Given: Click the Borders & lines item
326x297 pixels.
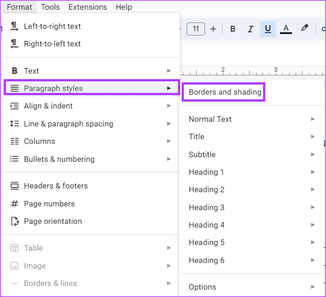Looking at the screenshot, I should [91, 283].
